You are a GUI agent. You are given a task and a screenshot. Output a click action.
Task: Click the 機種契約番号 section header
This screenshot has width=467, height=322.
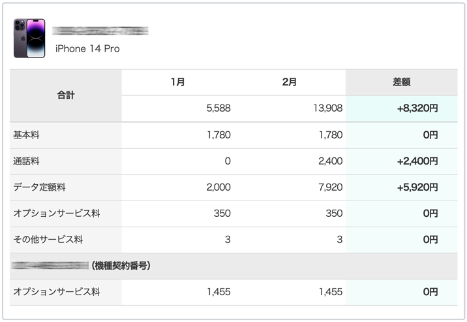coord(121,266)
